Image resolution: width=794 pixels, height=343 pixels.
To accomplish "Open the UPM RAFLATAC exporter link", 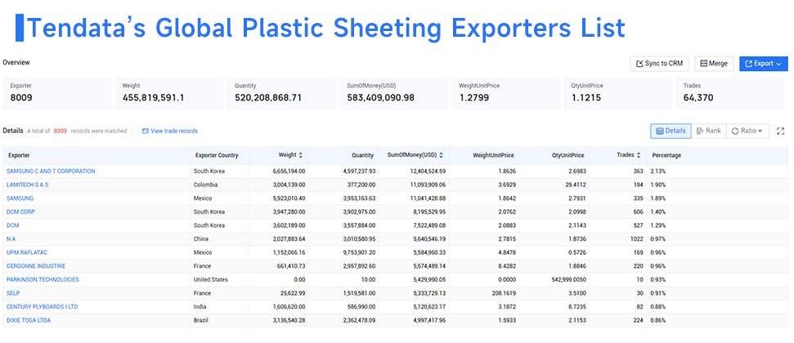I will point(27,252).
